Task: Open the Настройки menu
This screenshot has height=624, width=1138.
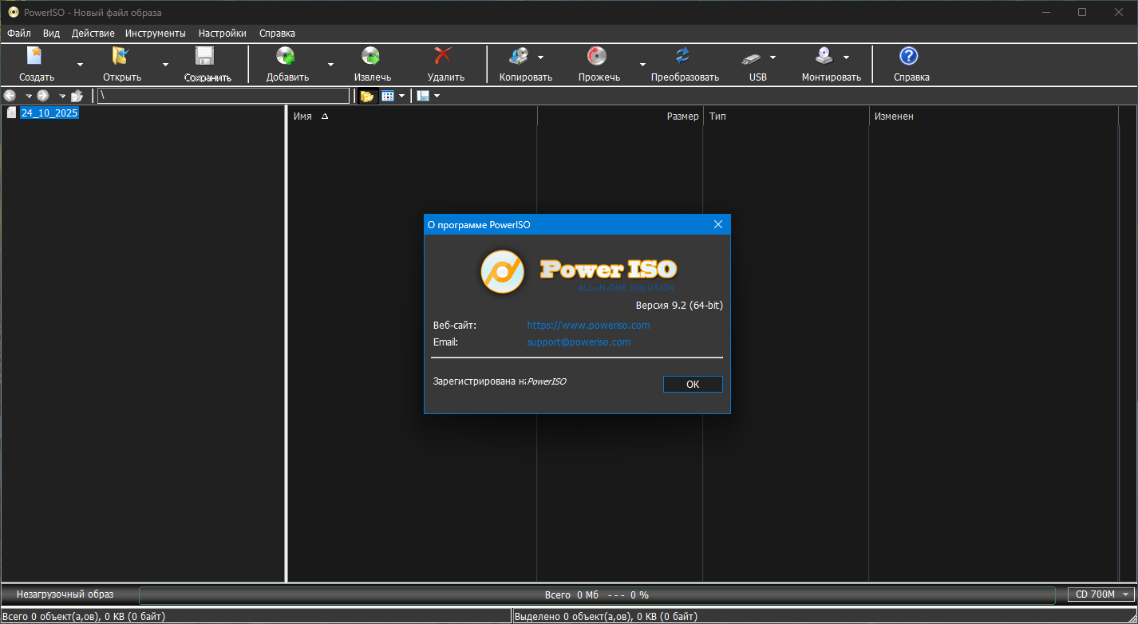Action: [x=223, y=34]
